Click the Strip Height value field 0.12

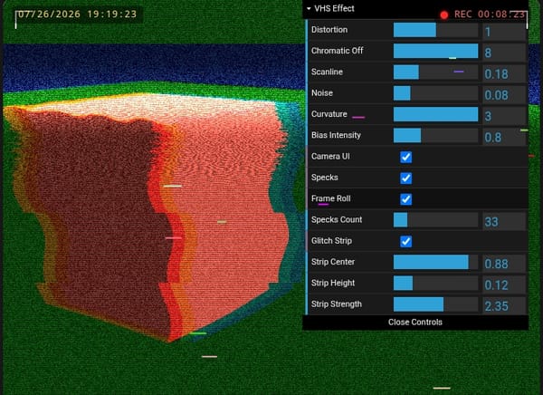coord(504,284)
